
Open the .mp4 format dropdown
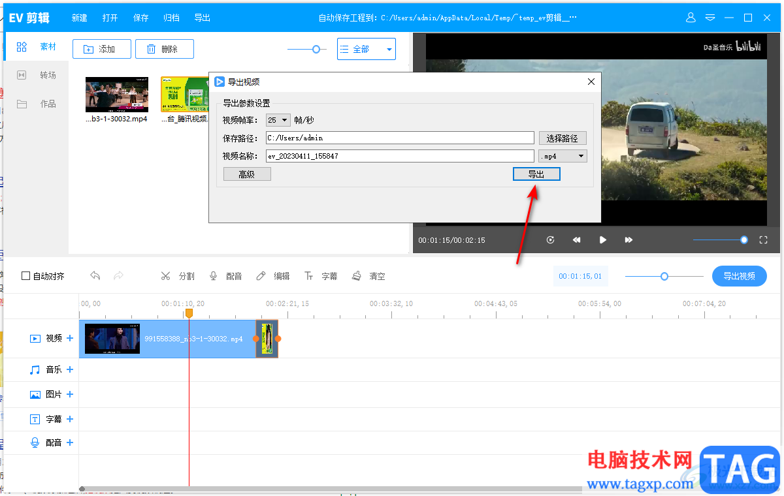(563, 156)
